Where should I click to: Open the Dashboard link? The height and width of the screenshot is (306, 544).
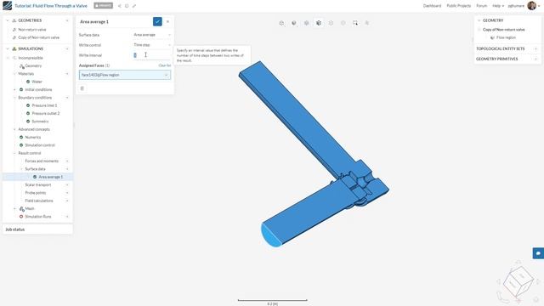click(432, 6)
